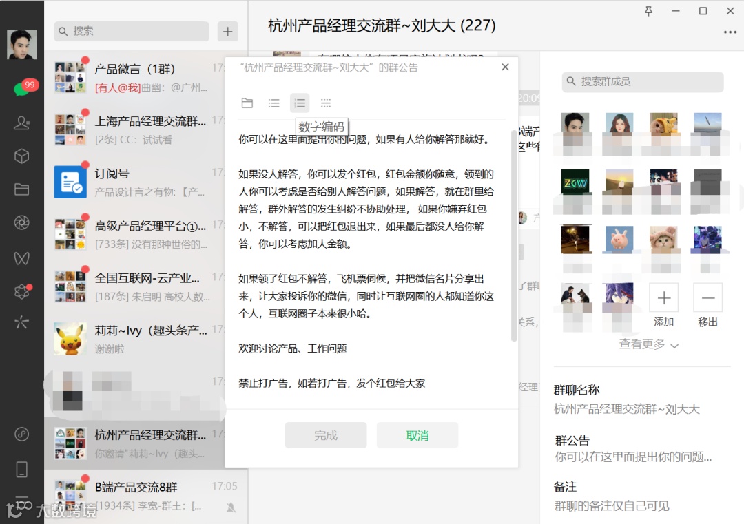Focus the 搜索群成员 search field
Screen dimensions: 744x524
point(643,81)
